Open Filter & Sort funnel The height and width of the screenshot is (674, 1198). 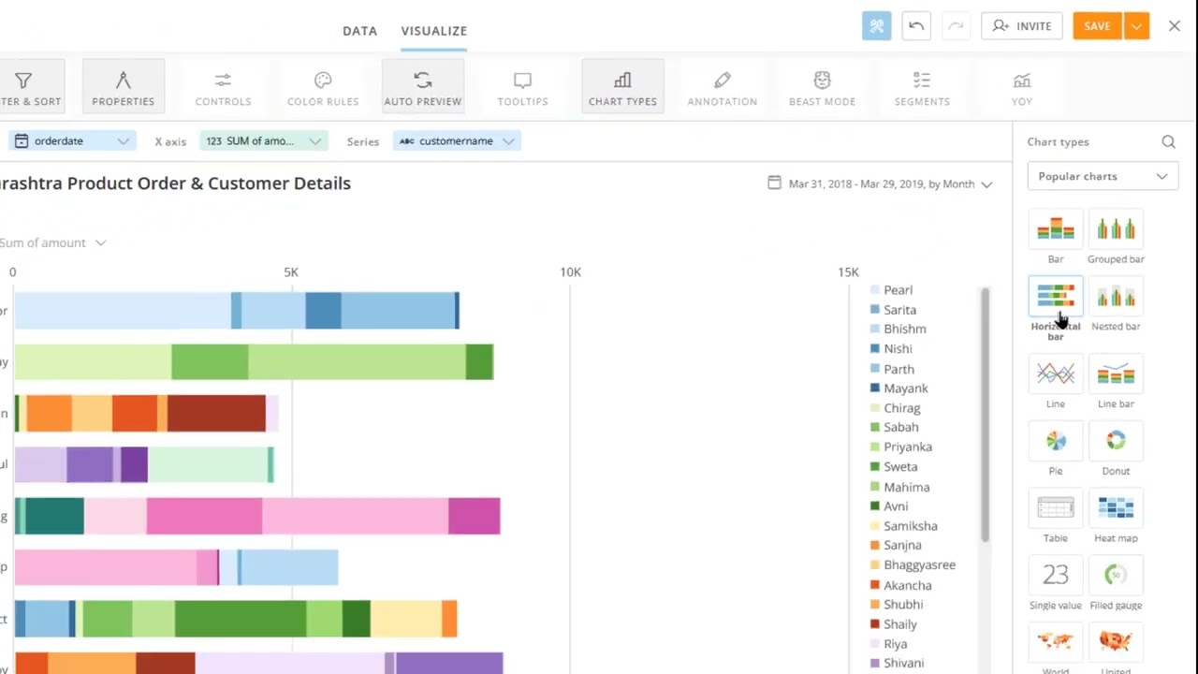[30, 87]
